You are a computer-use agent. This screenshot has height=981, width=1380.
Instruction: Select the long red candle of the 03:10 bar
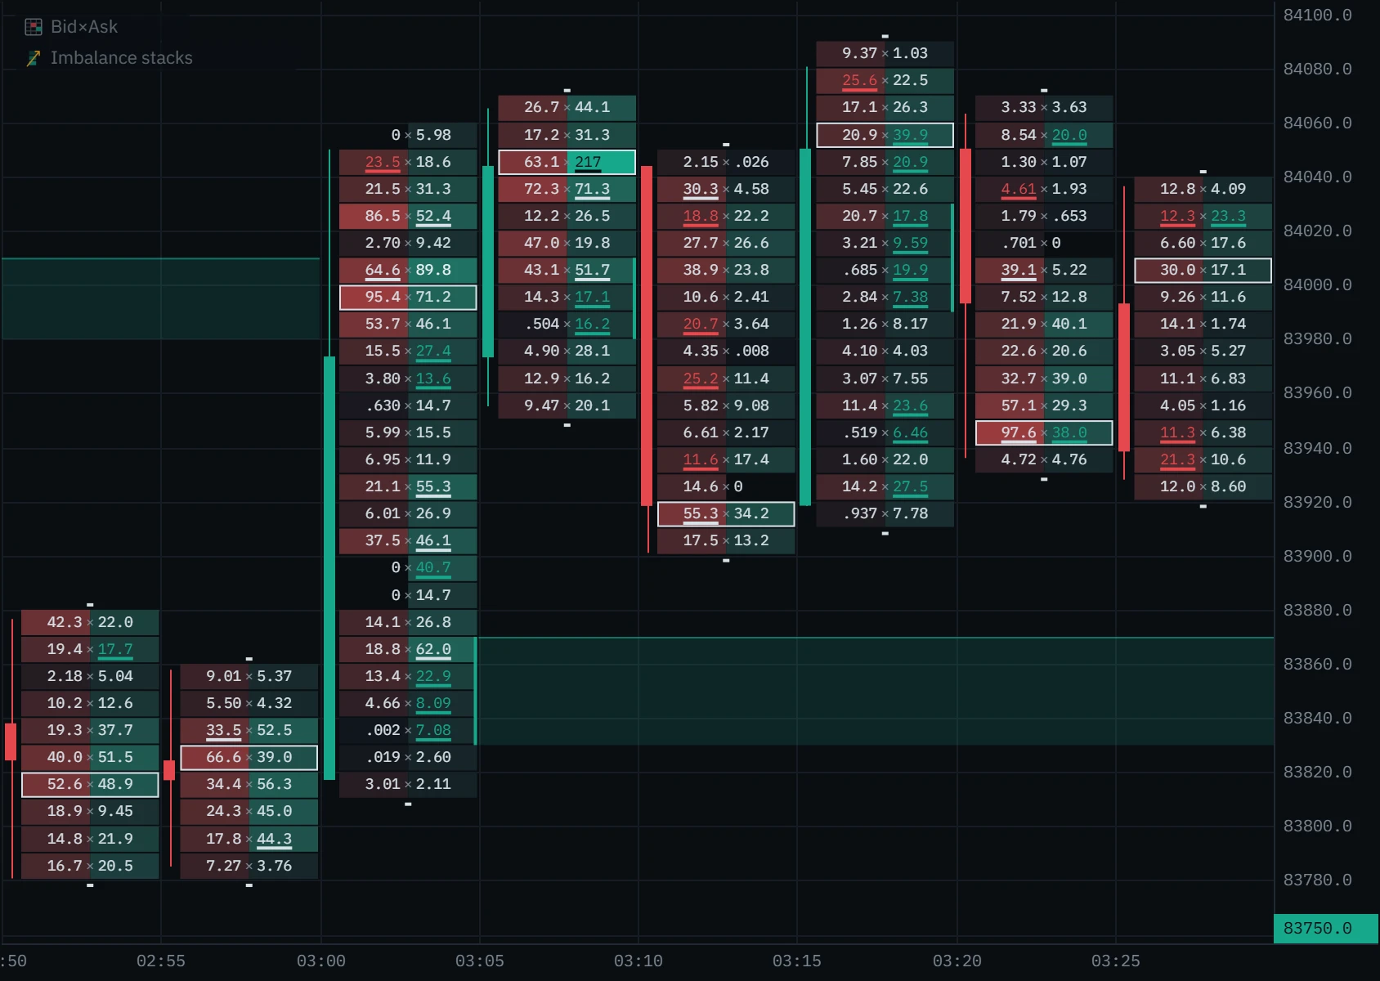(x=647, y=336)
